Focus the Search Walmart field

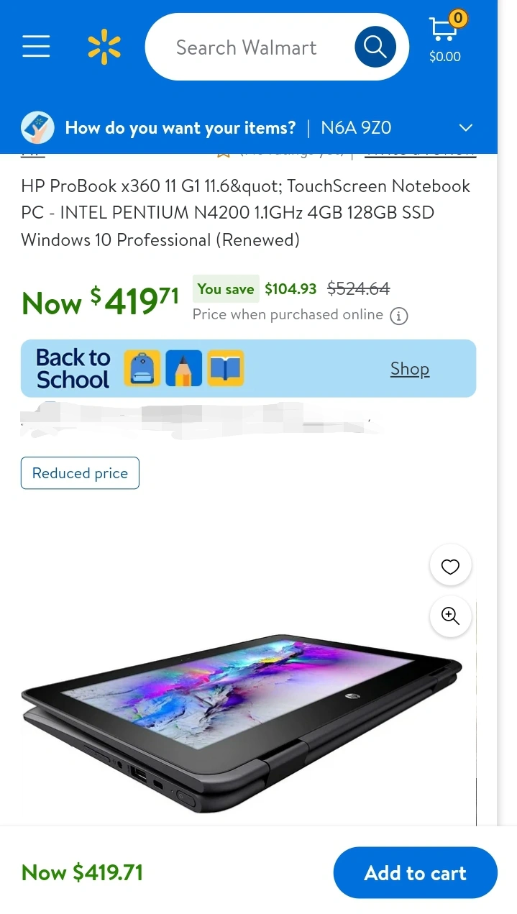coord(247,47)
